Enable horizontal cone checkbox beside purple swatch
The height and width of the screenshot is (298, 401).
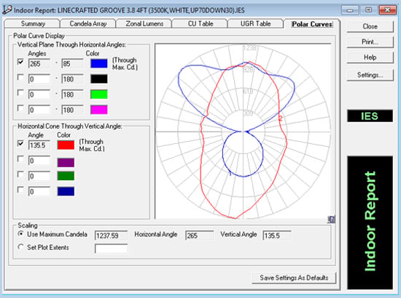click(20, 159)
